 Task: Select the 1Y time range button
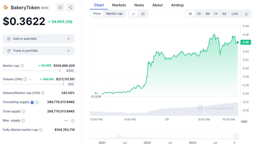216,14
